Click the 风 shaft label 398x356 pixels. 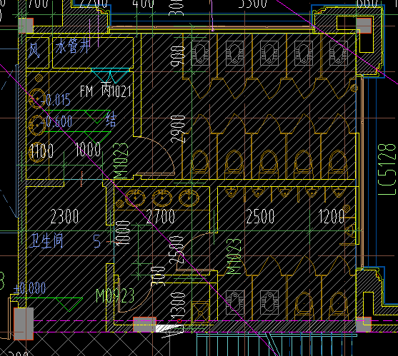point(34,50)
